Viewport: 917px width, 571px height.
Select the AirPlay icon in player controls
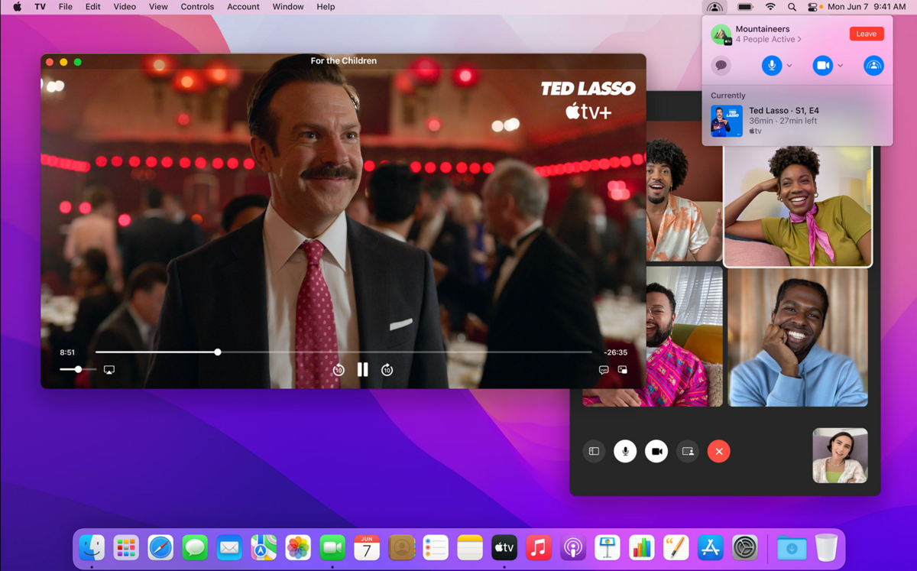click(x=109, y=369)
